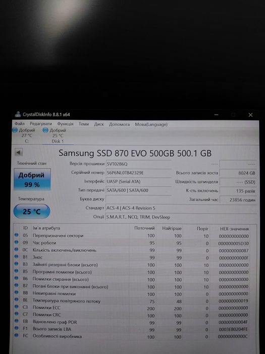Click status dot of attribute 09 row
Viewport: 265px width, 354px height.
point(16,242)
